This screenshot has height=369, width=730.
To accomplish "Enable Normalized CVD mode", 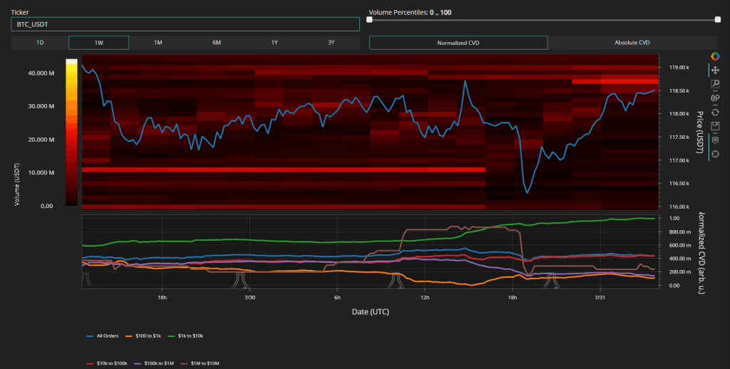I will [458, 42].
